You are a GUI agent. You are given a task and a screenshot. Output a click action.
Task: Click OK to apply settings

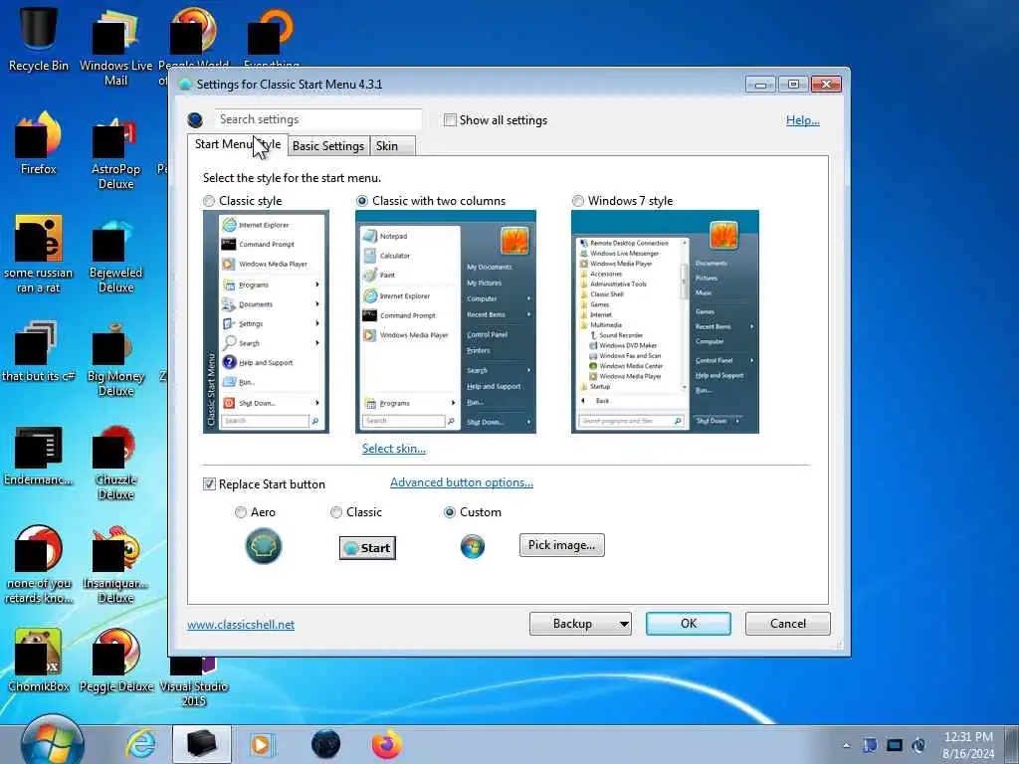[689, 624]
